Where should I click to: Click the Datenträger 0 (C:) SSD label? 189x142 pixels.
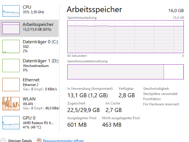tap(26, 47)
